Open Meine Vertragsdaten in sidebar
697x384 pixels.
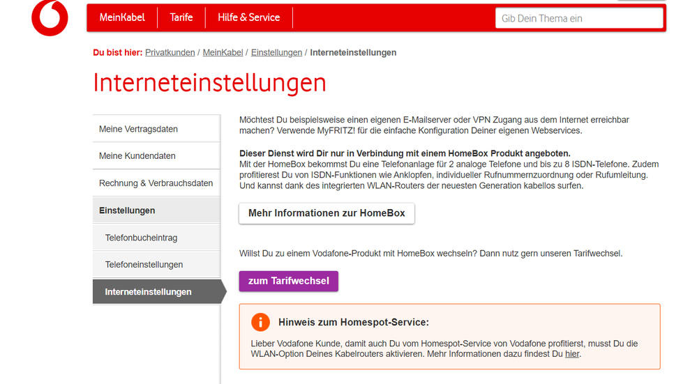pyautogui.click(x=156, y=129)
